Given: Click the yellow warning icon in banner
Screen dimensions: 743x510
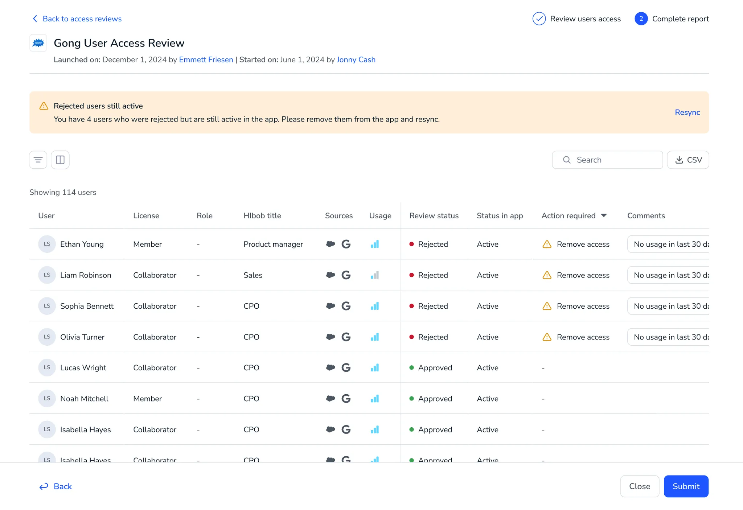Looking at the screenshot, I should point(44,106).
